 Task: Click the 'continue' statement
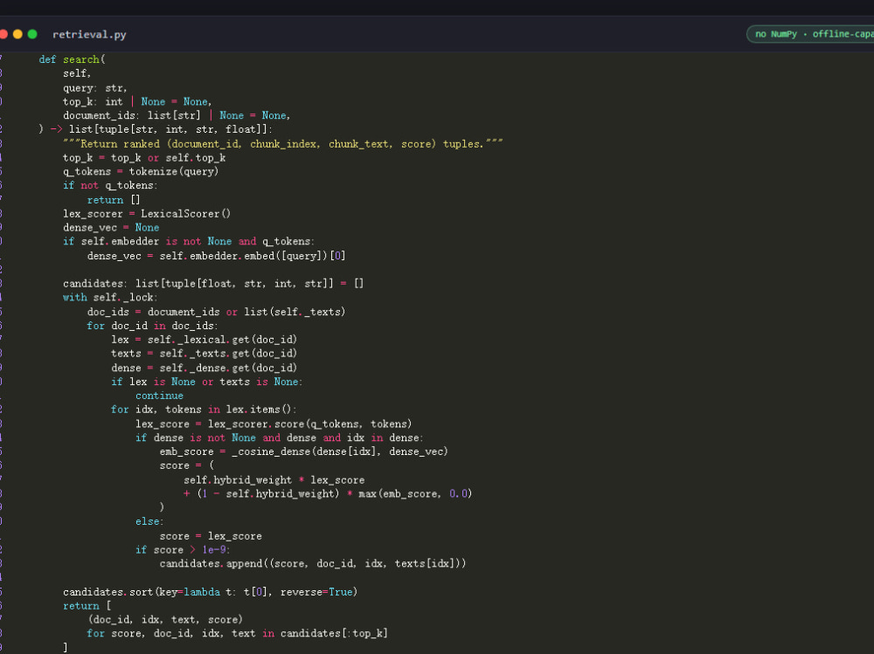coord(159,396)
